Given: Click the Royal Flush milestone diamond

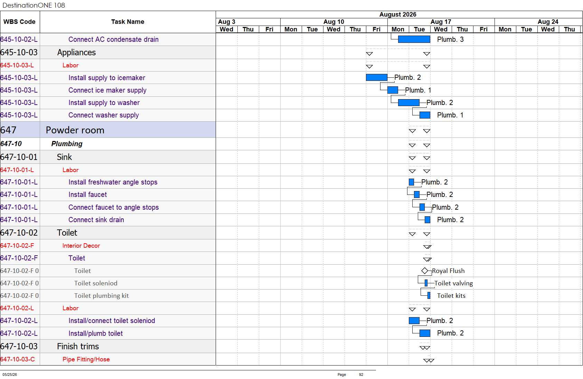Looking at the screenshot, I should point(425,271).
